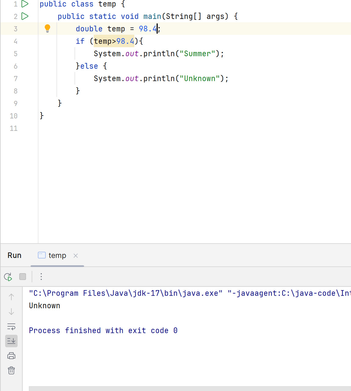Image resolution: width=351 pixels, height=391 pixels.
Task: Toggle scroll to end of console
Action: (11, 341)
